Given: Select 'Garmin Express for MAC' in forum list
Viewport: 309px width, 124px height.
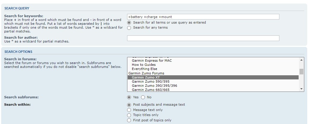Looking at the screenshot, I should click(x=213, y=61).
